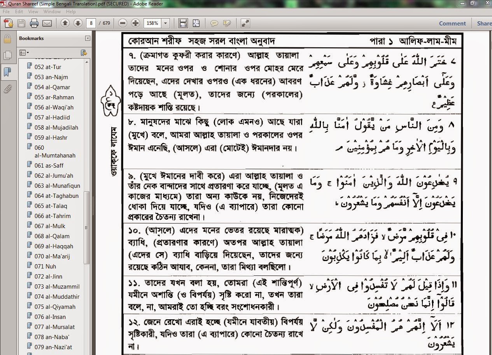Click the next page down arrow

point(77,23)
